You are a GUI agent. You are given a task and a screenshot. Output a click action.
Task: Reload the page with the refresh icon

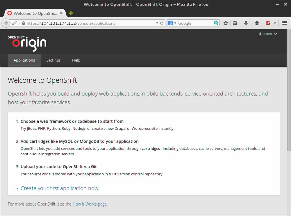click(x=162, y=23)
